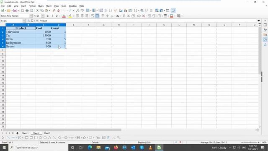Open the Paste options dropdown arrow

click(49, 10)
